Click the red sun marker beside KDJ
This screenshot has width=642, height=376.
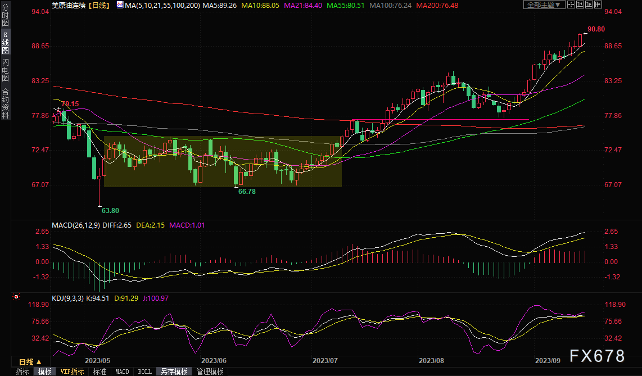point(16,296)
